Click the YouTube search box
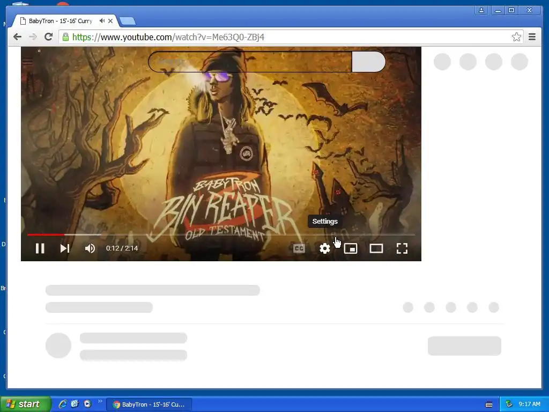Image resolution: width=549 pixels, height=412 pixels. (x=250, y=62)
